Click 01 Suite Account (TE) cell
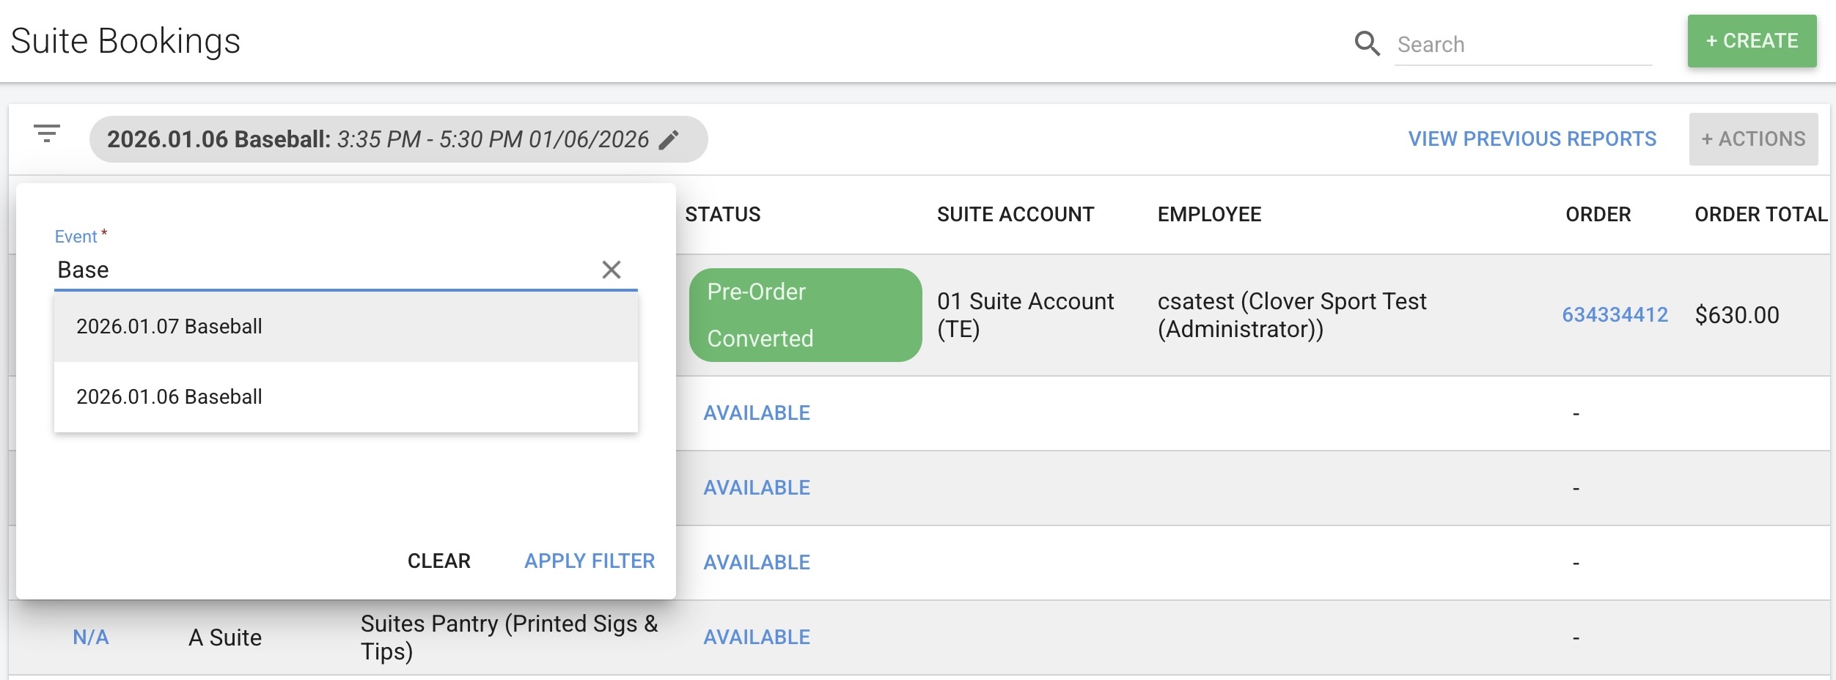Image resolution: width=1836 pixels, height=680 pixels. pyautogui.click(x=1025, y=315)
